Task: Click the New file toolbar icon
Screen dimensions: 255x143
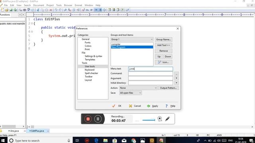Action: [x=2, y=10]
